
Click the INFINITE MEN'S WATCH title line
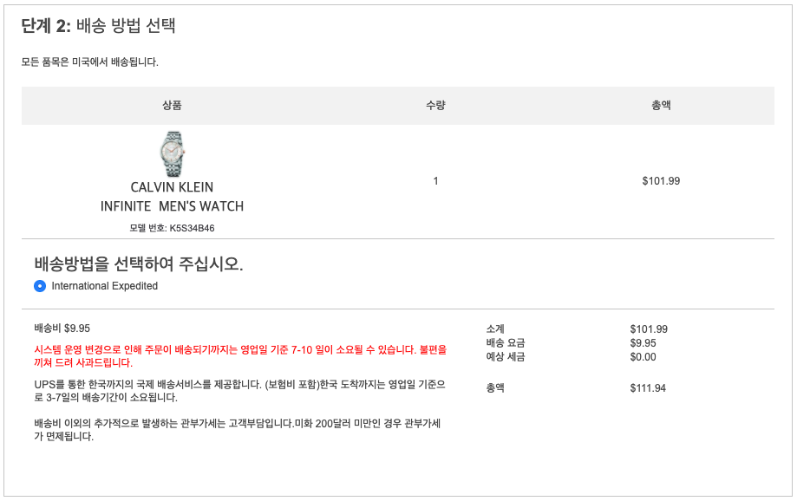coord(172,206)
